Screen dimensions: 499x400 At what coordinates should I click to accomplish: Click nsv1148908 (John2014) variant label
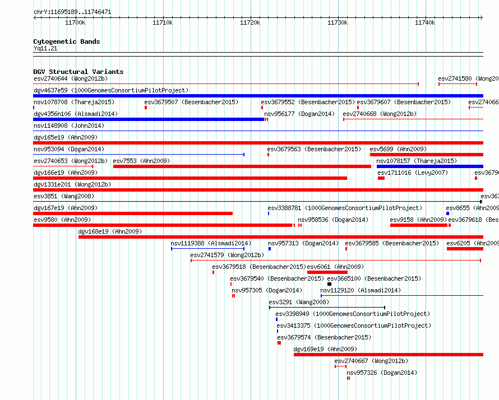click(69, 125)
